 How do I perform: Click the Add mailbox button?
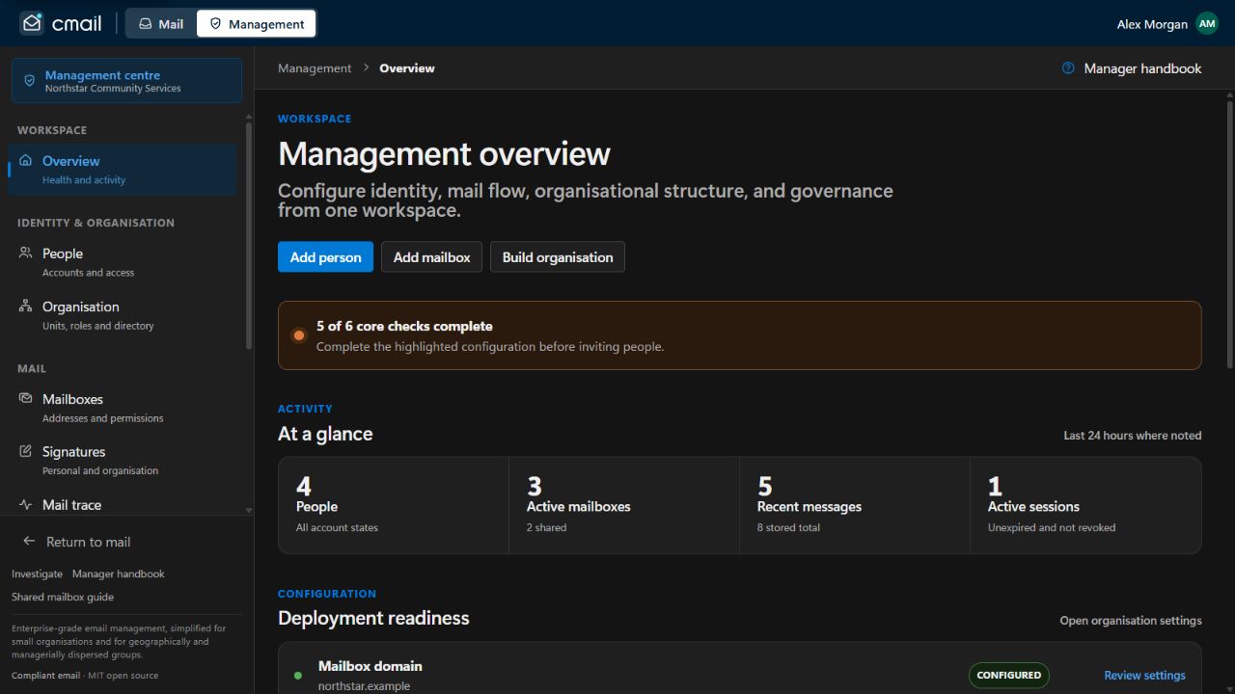click(431, 257)
